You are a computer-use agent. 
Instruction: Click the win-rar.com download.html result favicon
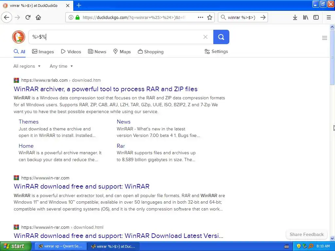tap(16, 227)
